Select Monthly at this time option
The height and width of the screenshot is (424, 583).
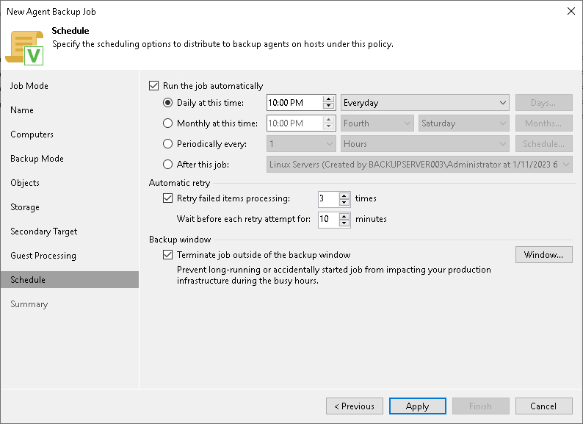point(167,123)
